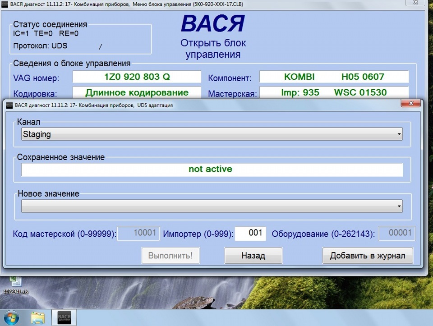The width and height of the screenshot is (433, 326).
Task: Close the UDS адаптация dialog
Action: pos(410,103)
